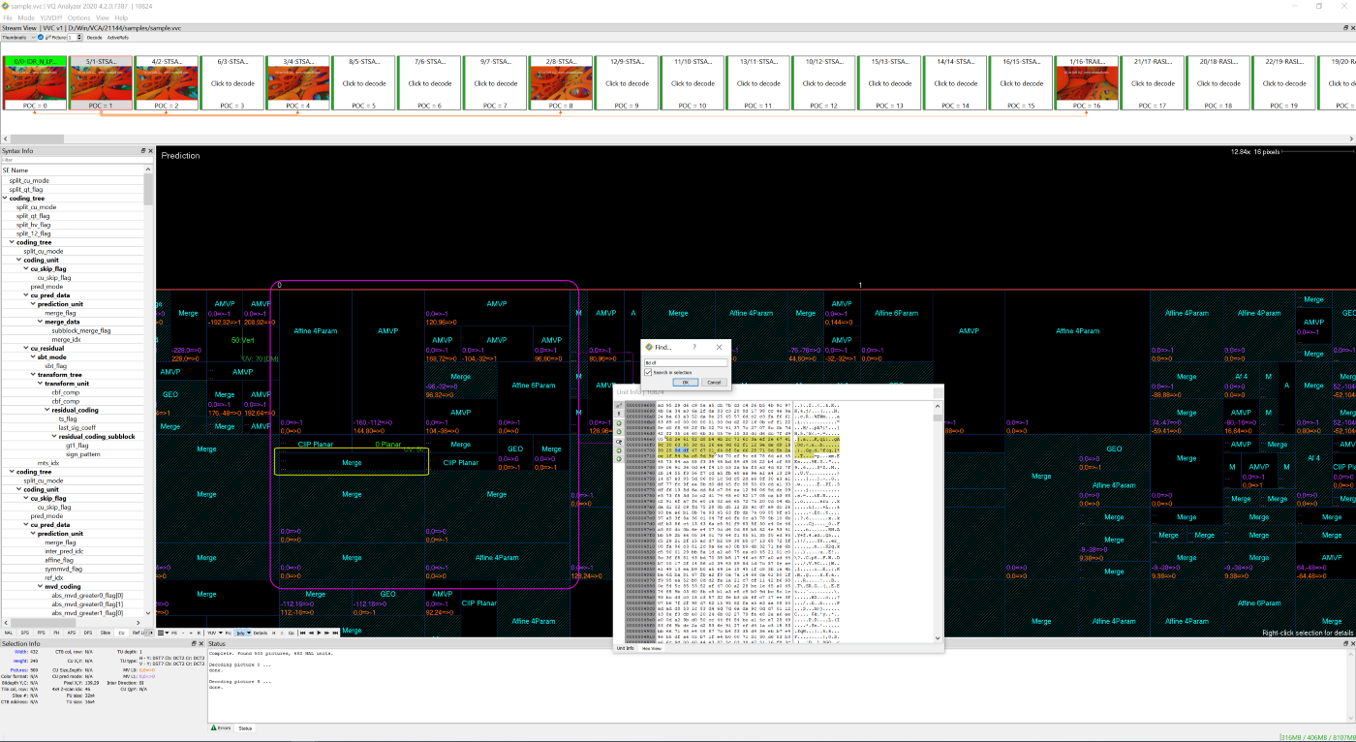The height and width of the screenshot is (742, 1356).
Task: Switch to the PPS tab
Action: pos(41,633)
